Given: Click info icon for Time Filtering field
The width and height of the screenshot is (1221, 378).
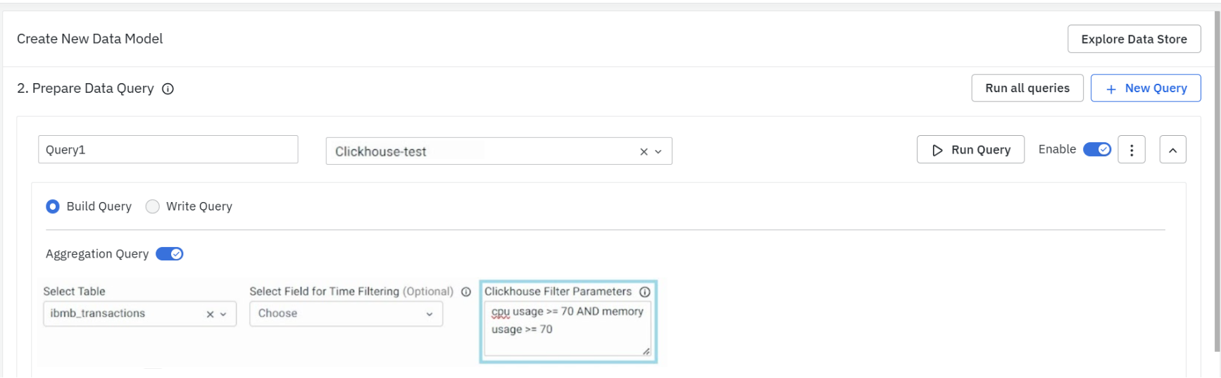Looking at the screenshot, I should pyautogui.click(x=465, y=292).
